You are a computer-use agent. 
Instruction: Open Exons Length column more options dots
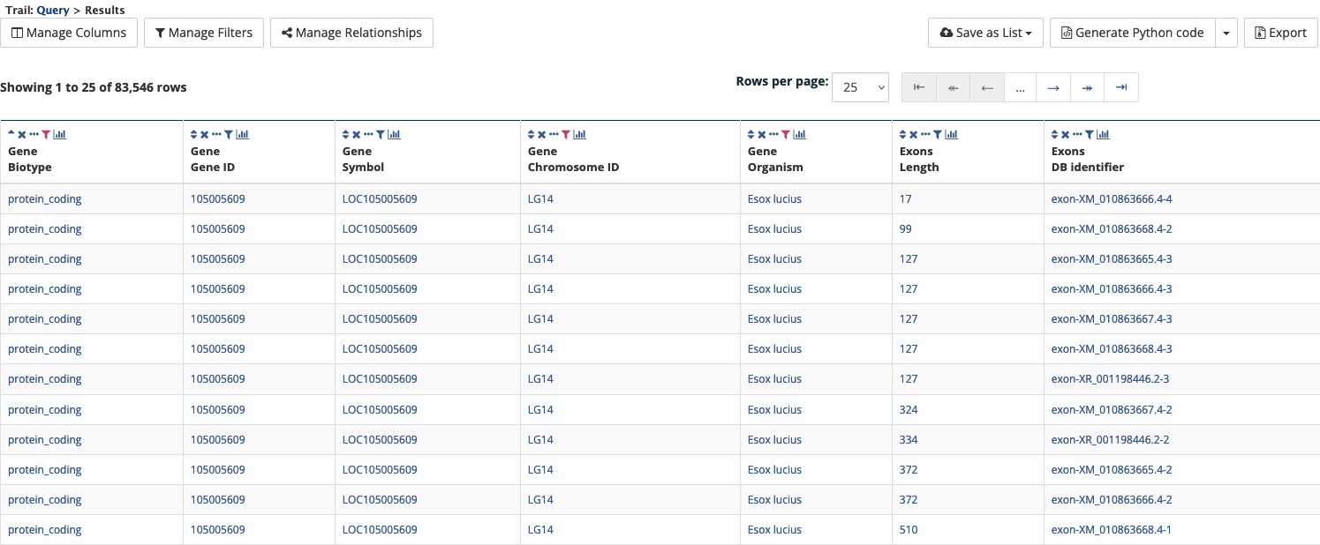[x=925, y=134]
